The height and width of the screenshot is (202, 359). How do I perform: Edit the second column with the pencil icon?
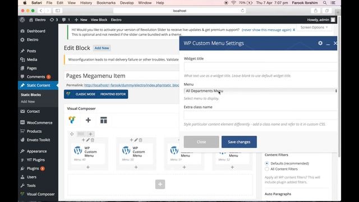[136, 140]
